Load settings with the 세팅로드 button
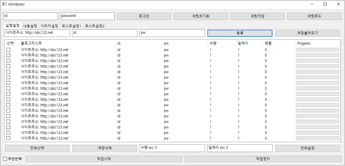The width and height of the screenshot is (345, 166). pyautogui.click(x=314, y=16)
